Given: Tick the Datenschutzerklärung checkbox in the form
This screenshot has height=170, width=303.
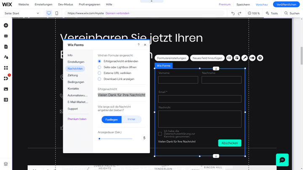Looking at the screenshot, I should (160, 134).
